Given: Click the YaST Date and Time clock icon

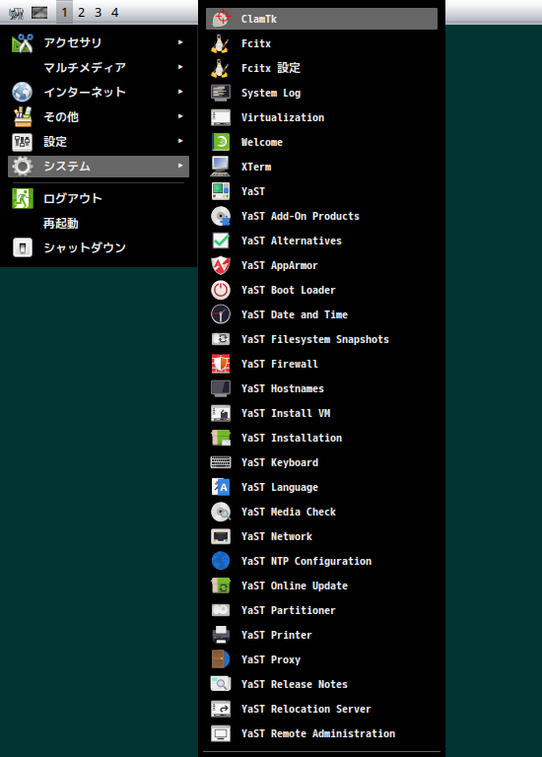Looking at the screenshot, I should coord(221,314).
